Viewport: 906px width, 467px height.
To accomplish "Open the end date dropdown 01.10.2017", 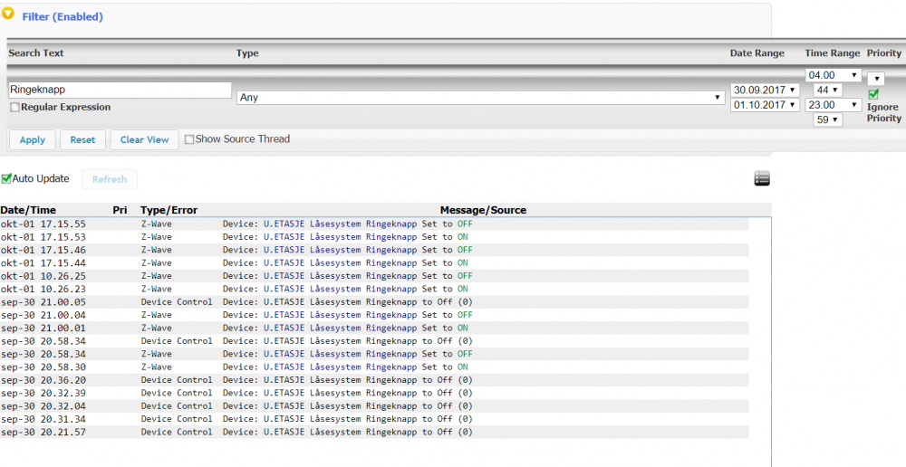I will click(765, 105).
